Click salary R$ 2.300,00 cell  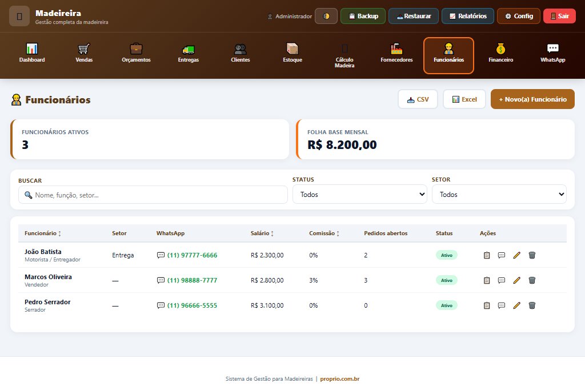(267, 255)
